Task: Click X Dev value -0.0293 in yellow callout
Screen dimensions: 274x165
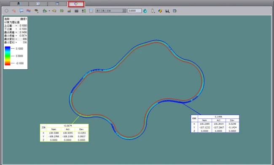Action: point(81,133)
